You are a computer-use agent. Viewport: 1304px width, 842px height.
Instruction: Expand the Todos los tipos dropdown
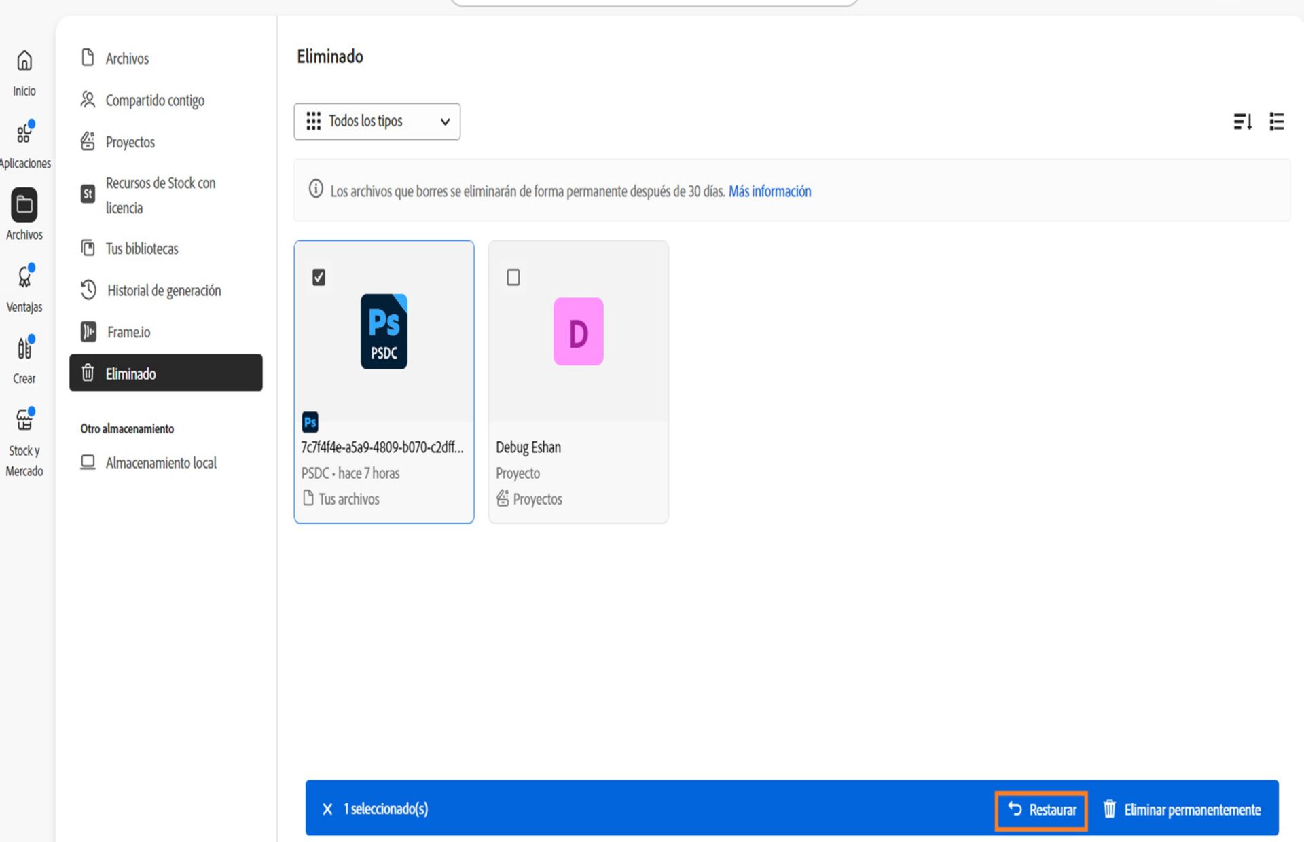(x=377, y=122)
